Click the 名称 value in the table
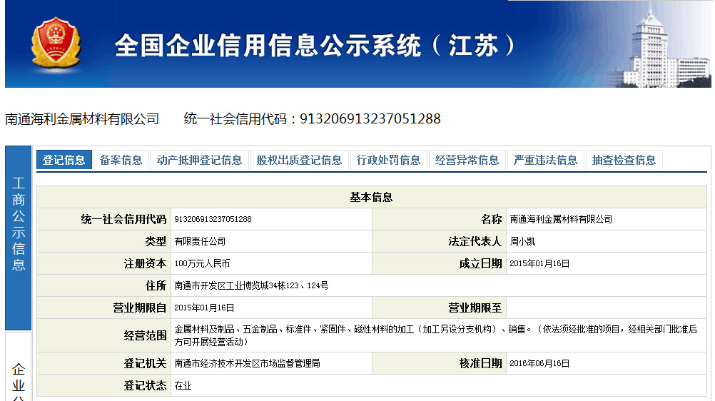The height and width of the screenshot is (401, 715). pyautogui.click(x=561, y=220)
